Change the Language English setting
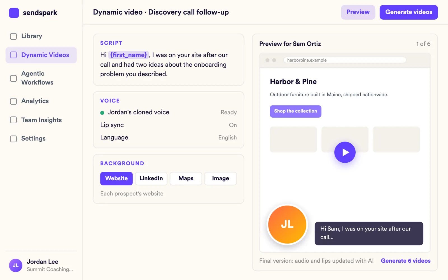The height and width of the screenshot is (280, 448). [169, 137]
